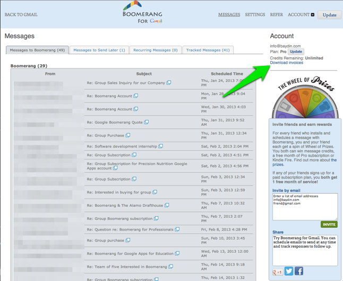Share via Google +1 icon
The width and height of the screenshot is (343, 281).
pos(277,272)
